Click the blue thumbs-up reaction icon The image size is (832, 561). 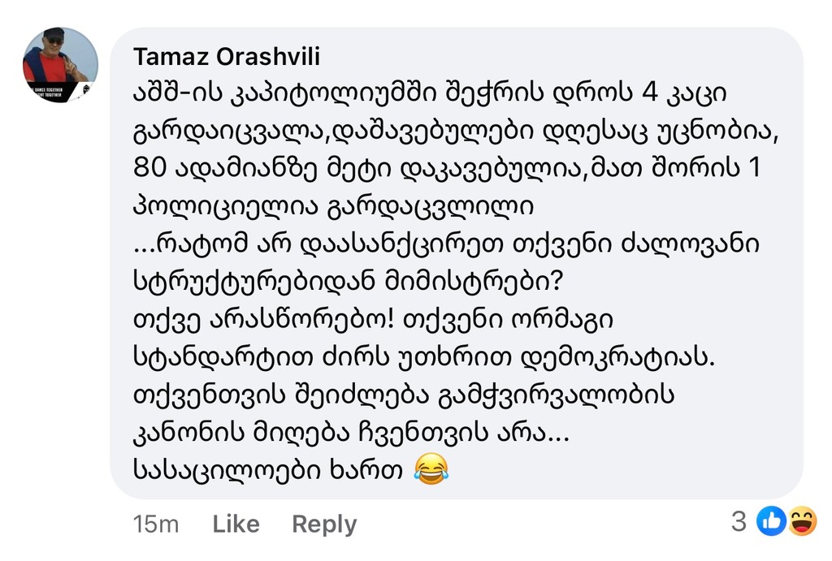point(771,522)
